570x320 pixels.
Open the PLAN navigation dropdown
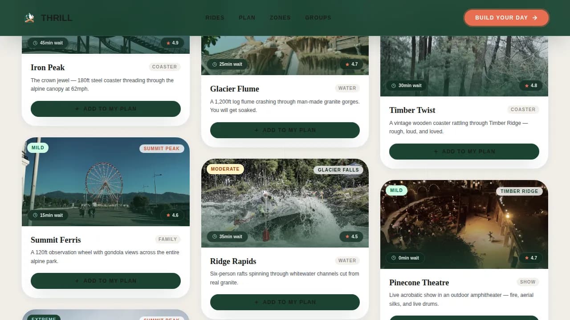coord(247,18)
